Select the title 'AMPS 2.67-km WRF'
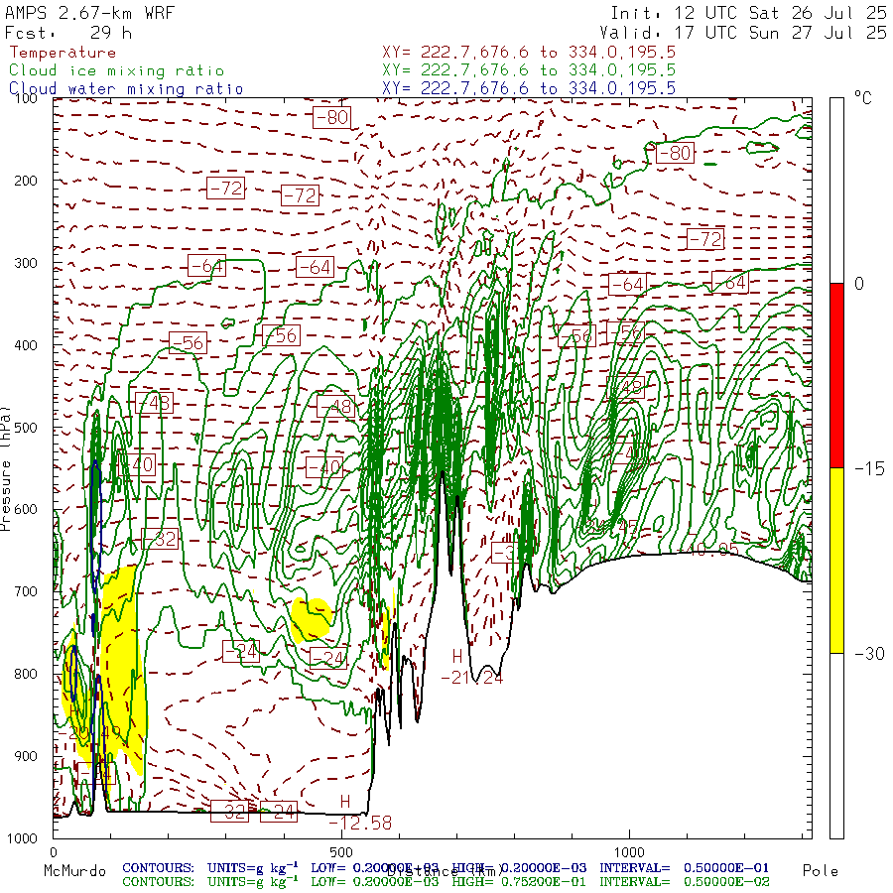Screen dimensions: 893x893 [89, 13]
